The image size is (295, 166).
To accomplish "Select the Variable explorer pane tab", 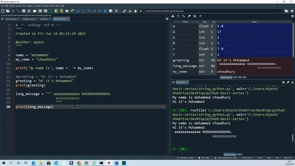I will [x=226, y=77].
